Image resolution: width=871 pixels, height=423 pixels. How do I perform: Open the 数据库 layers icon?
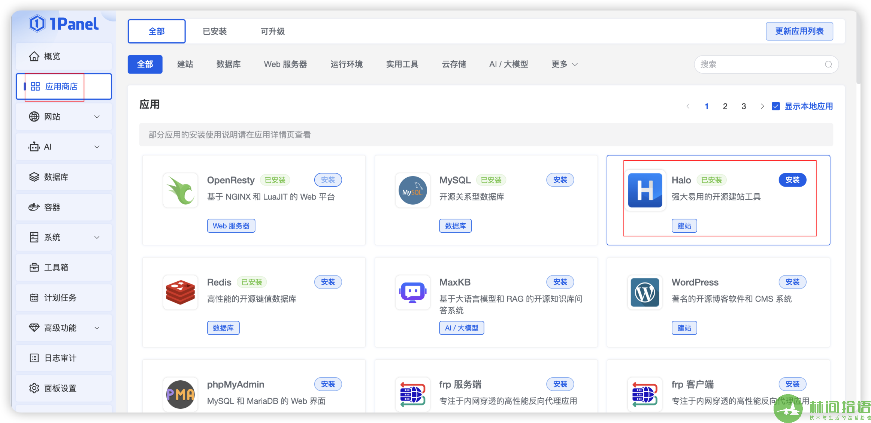point(34,177)
